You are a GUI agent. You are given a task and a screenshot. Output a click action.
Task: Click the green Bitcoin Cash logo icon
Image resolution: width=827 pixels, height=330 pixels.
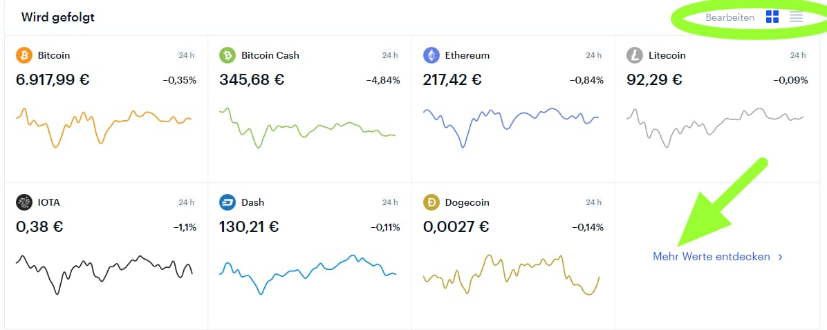pyautogui.click(x=227, y=55)
